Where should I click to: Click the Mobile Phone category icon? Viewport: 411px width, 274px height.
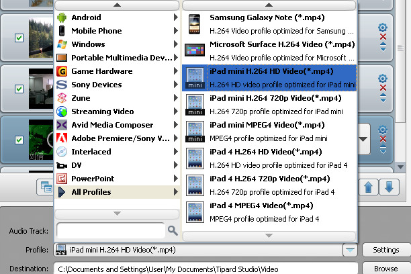62,31
